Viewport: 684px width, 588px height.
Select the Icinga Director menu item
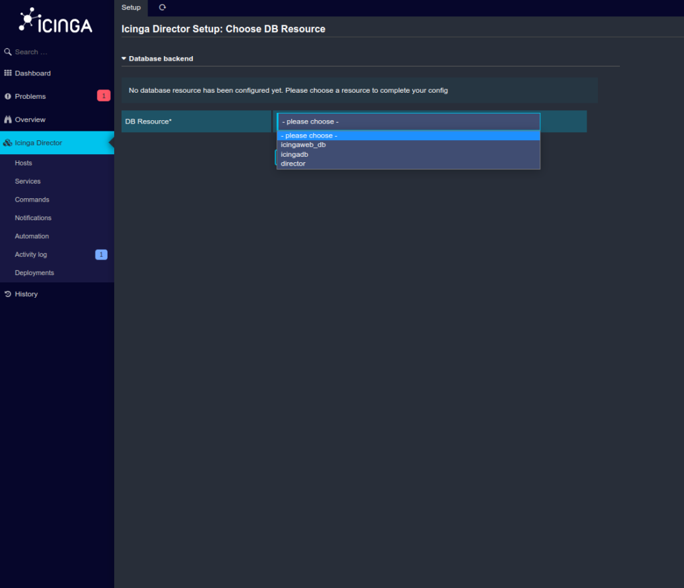(x=57, y=143)
